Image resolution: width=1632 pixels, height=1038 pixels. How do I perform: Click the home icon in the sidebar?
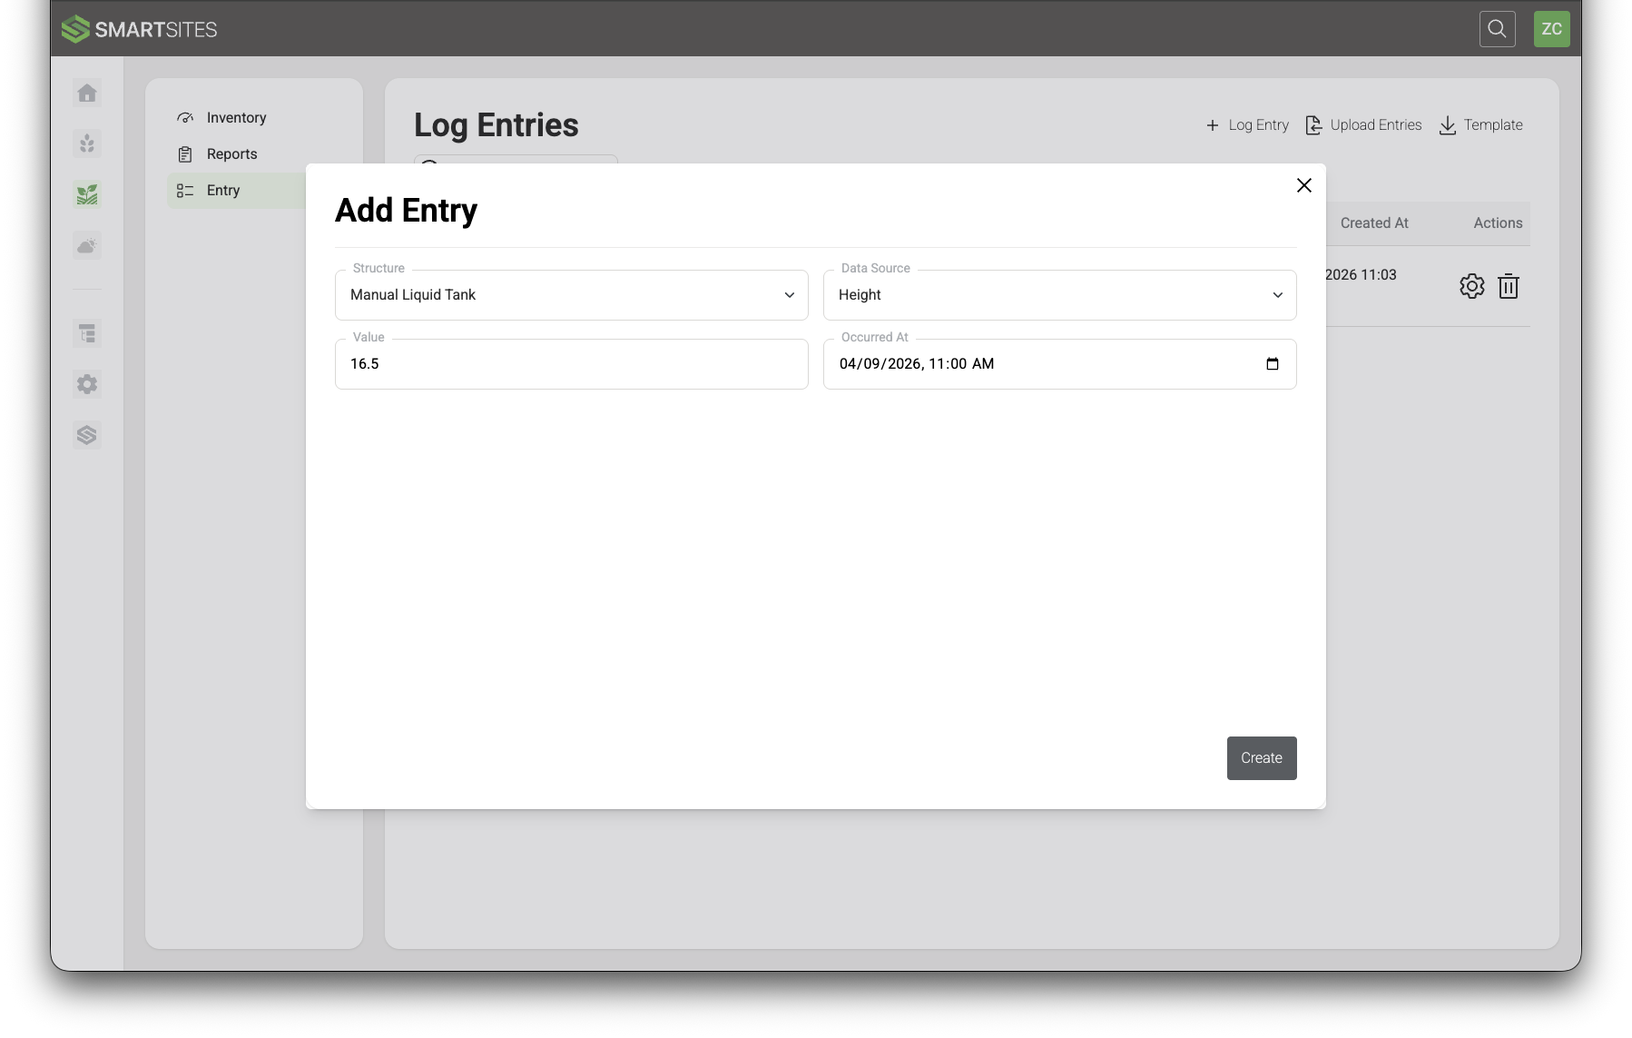[x=87, y=94]
